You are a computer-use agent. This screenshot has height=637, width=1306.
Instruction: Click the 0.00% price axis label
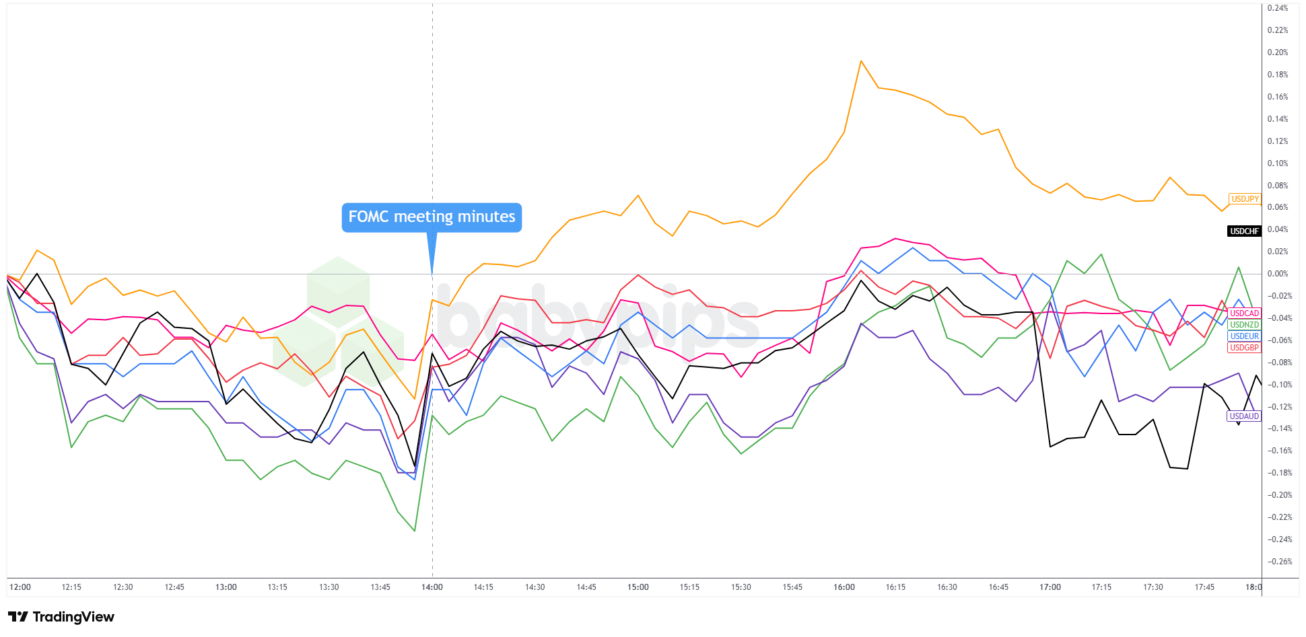[1278, 274]
